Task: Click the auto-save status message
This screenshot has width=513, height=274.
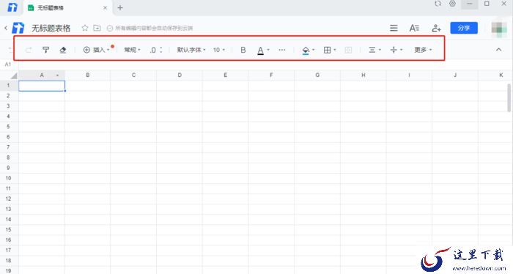Action: coord(150,28)
